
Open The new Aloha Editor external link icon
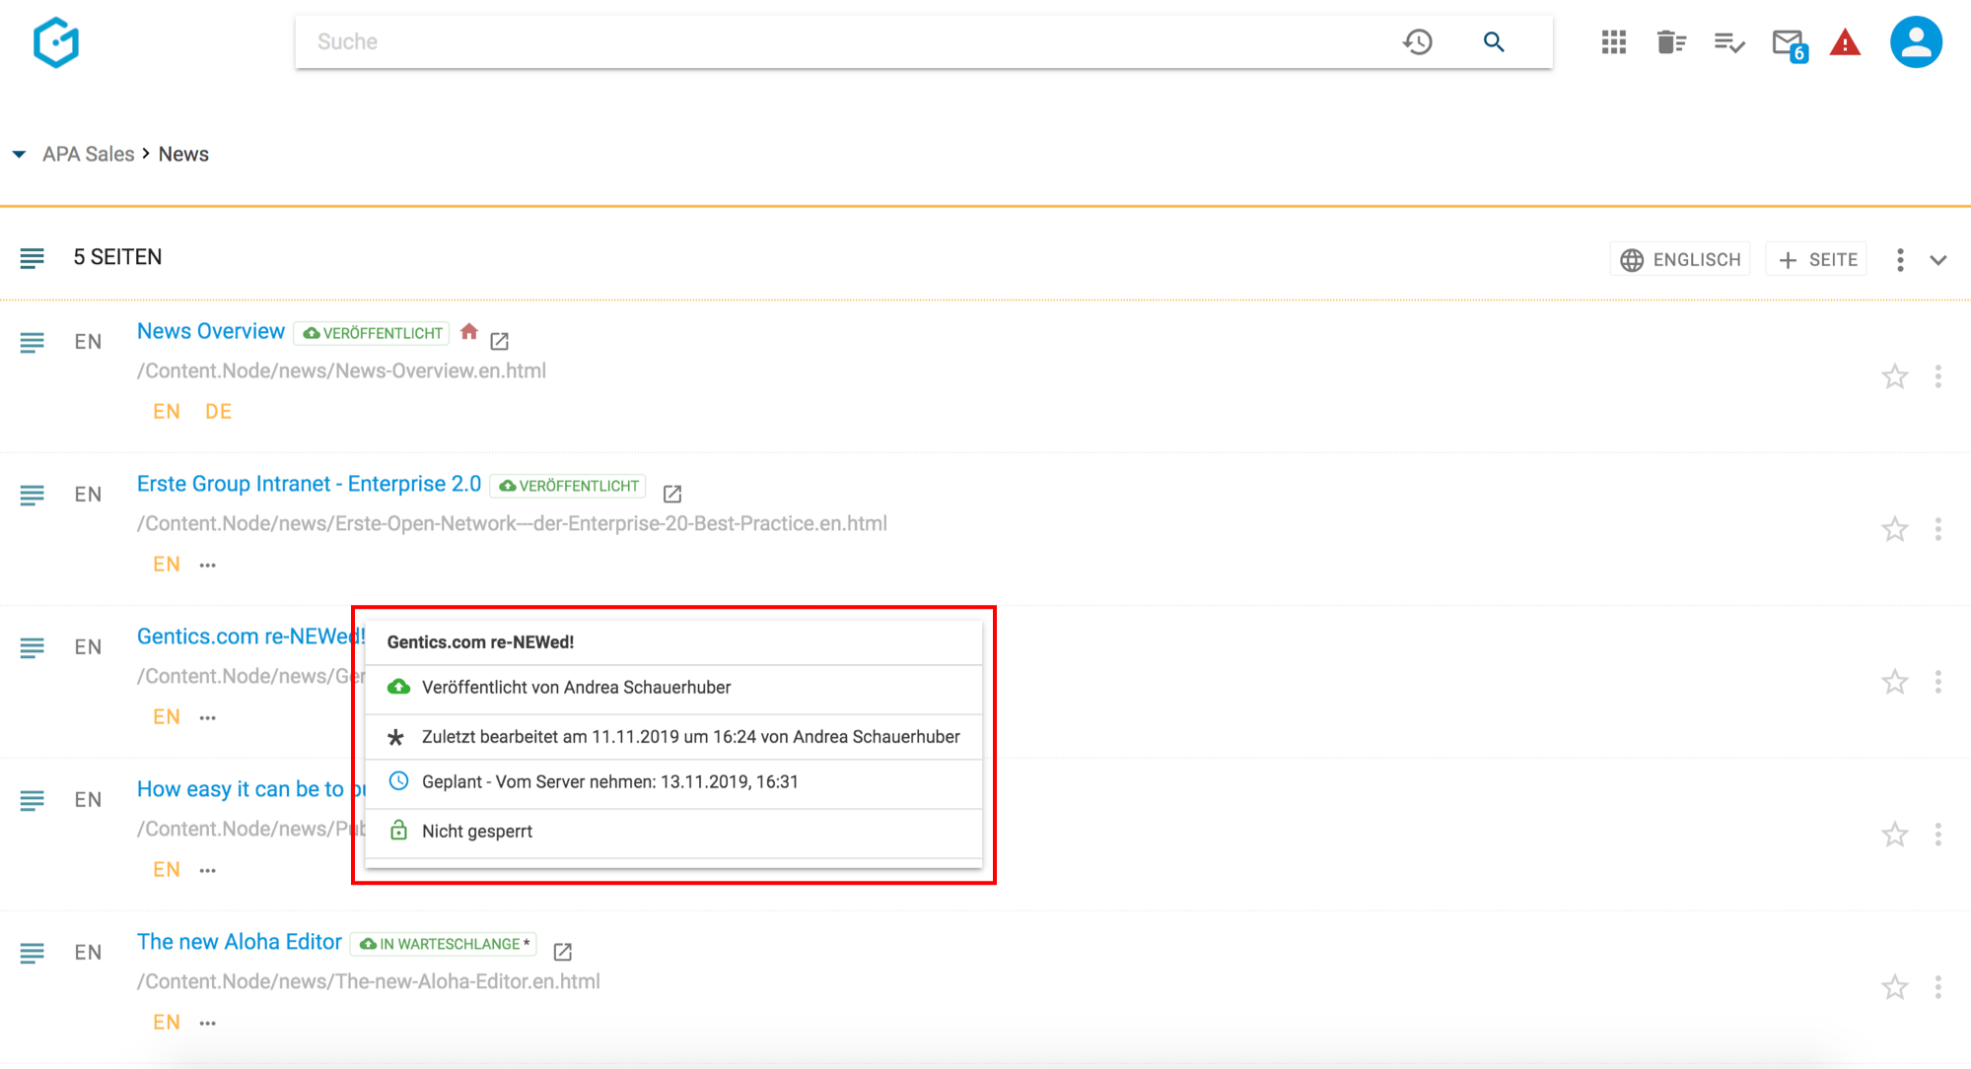(563, 952)
